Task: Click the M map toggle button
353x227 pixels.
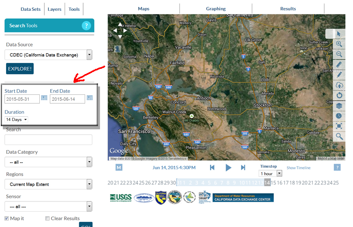Action: click(x=119, y=167)
